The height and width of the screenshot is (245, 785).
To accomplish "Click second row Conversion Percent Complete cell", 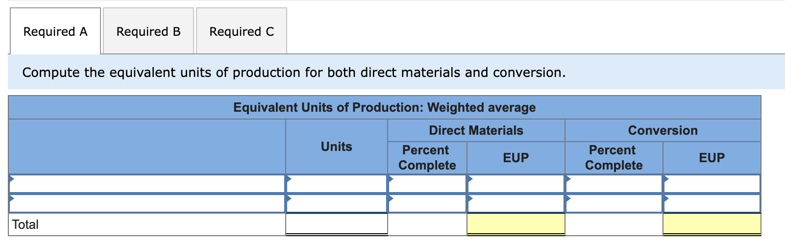I will pos(614,203).
